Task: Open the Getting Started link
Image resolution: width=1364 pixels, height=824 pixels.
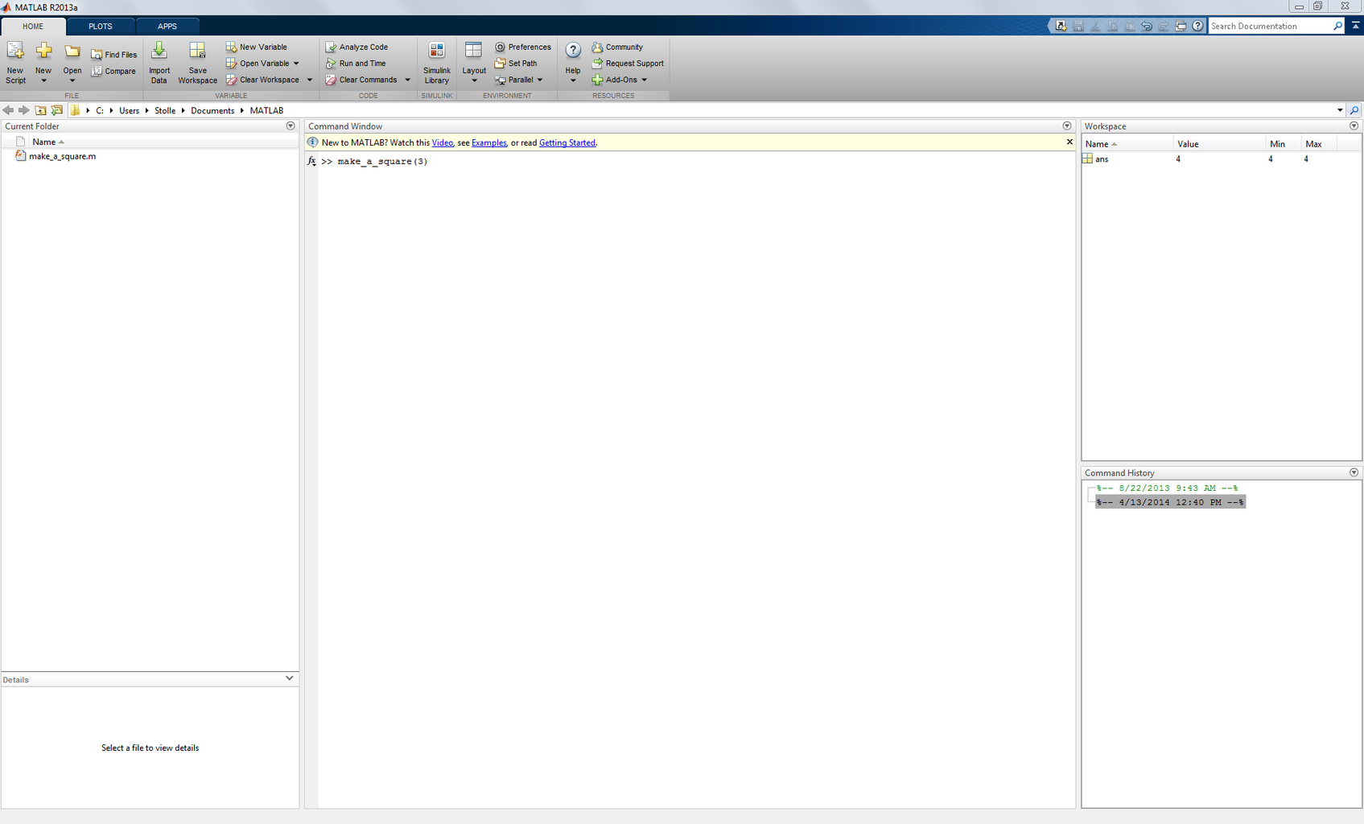Action: pyautogui.click(x=567, y=142)
